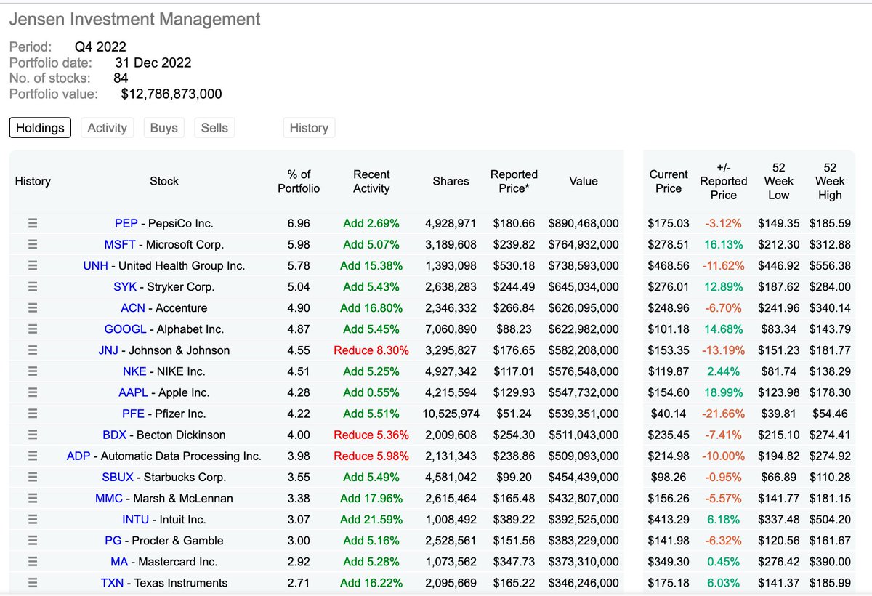Select the 'Reduce 5.98%' activity cell
The image size is (872, 596).
tap(371, 456)
